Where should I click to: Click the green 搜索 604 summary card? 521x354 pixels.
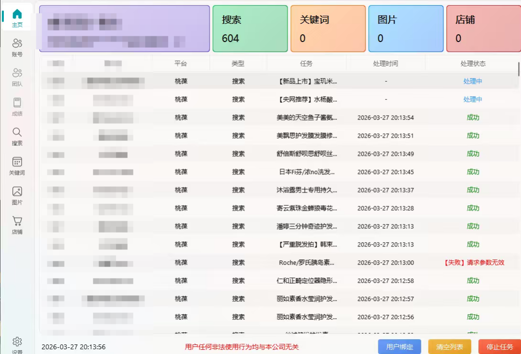(250, 28)
